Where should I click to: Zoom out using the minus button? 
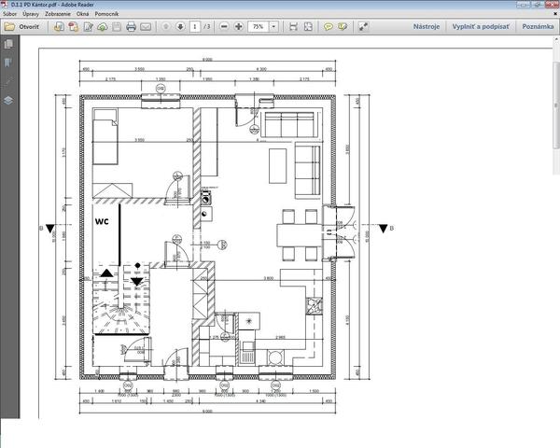tap(224, 27)
